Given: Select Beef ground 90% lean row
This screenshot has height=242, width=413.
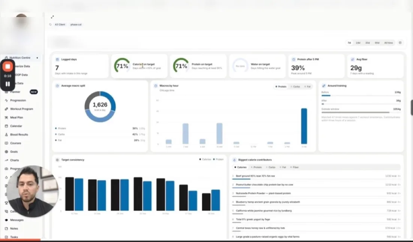Looking at the screenshot, I should [x=317, y=176].
